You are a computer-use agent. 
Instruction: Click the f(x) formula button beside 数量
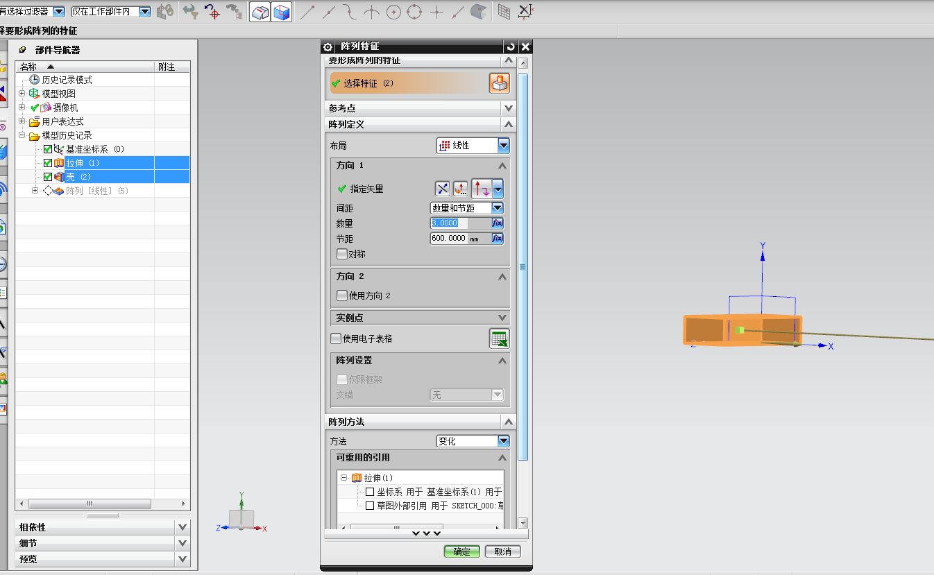(498, 223)
